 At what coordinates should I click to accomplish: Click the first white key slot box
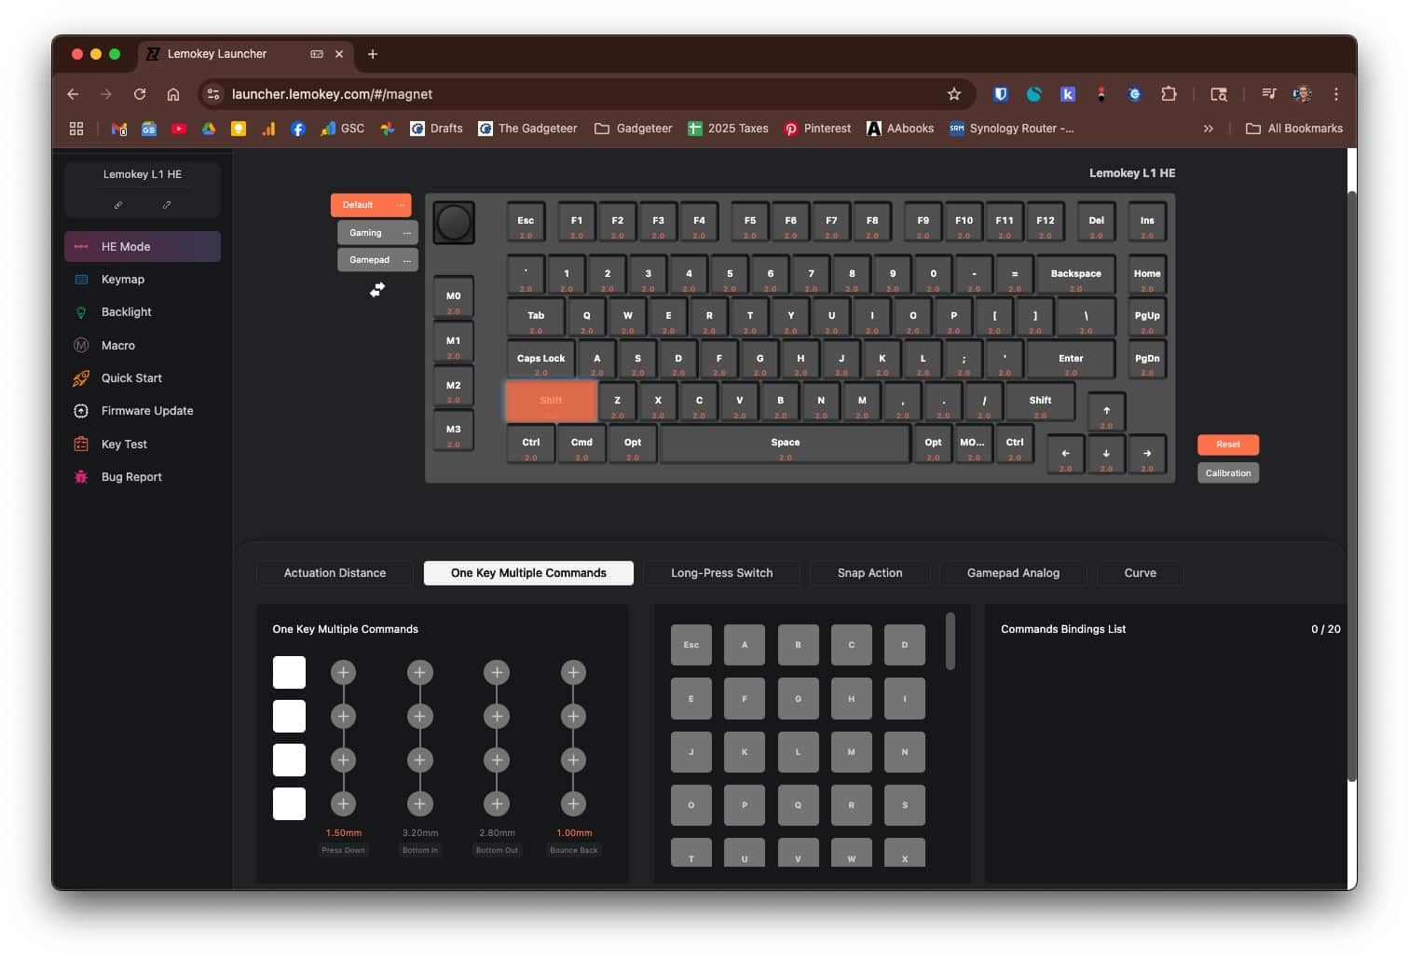click(x=289, y=673)
